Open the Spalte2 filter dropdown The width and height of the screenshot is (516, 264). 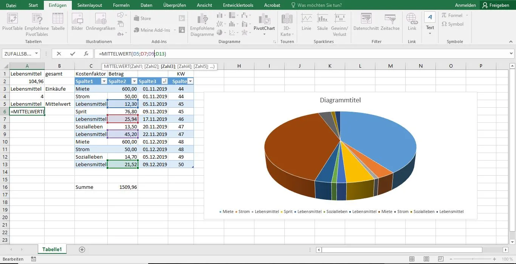coord(134,81)
